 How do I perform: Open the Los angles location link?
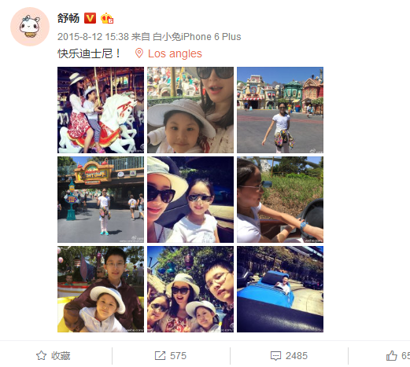pos(175,53)
